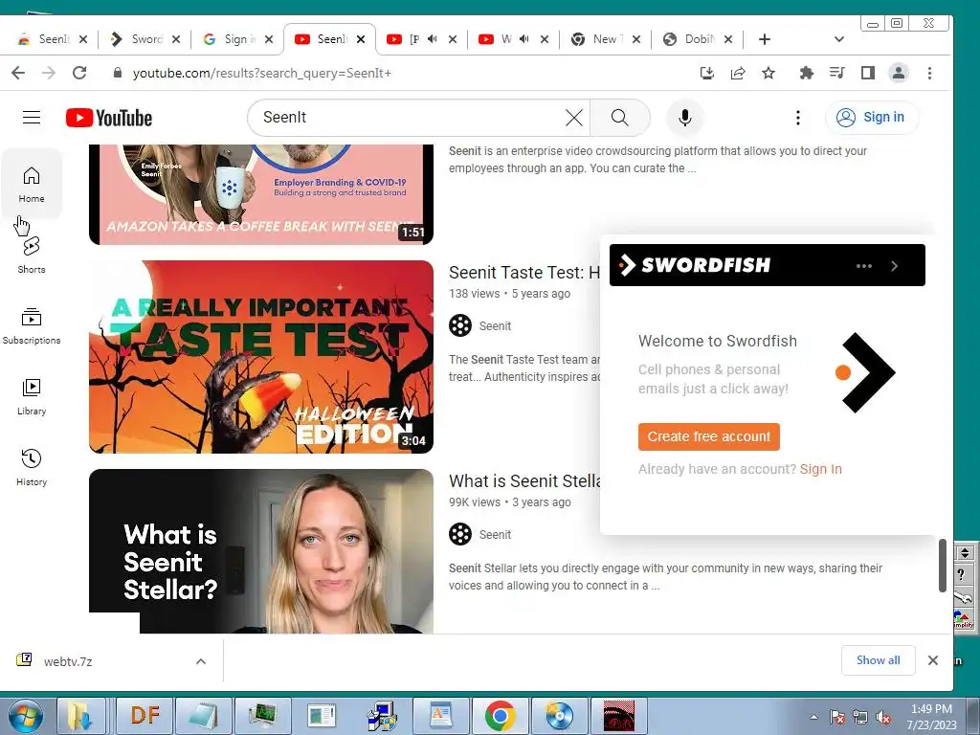Open Amazon coffee break video thumbnail

(x=261, y=194)
